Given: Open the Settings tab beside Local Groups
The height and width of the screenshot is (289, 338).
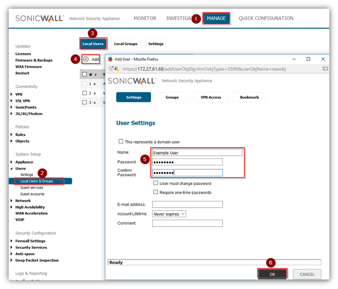Looking at the screenshot, I should (x=156, y=44).
